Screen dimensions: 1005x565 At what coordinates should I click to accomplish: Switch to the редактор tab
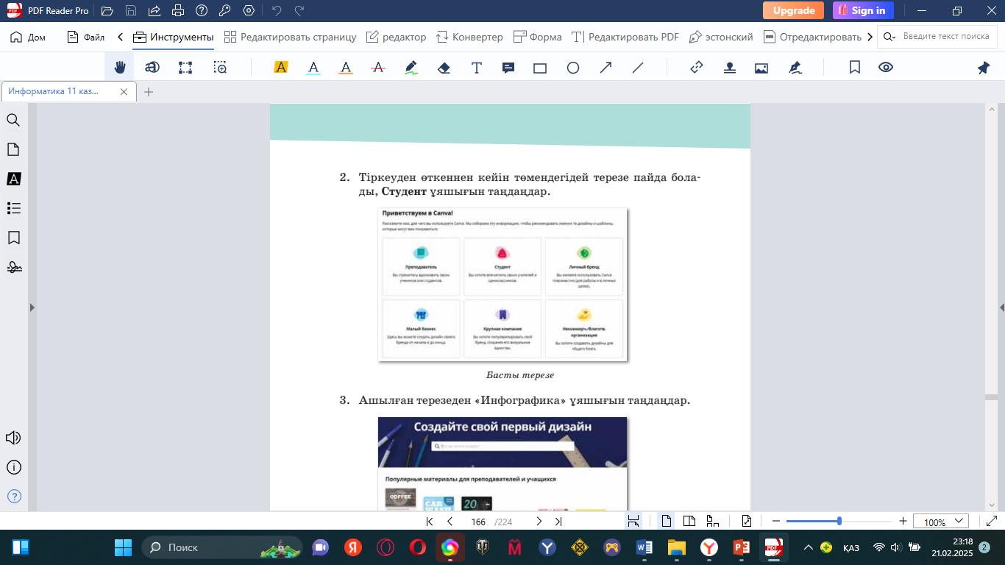[396, 37]
